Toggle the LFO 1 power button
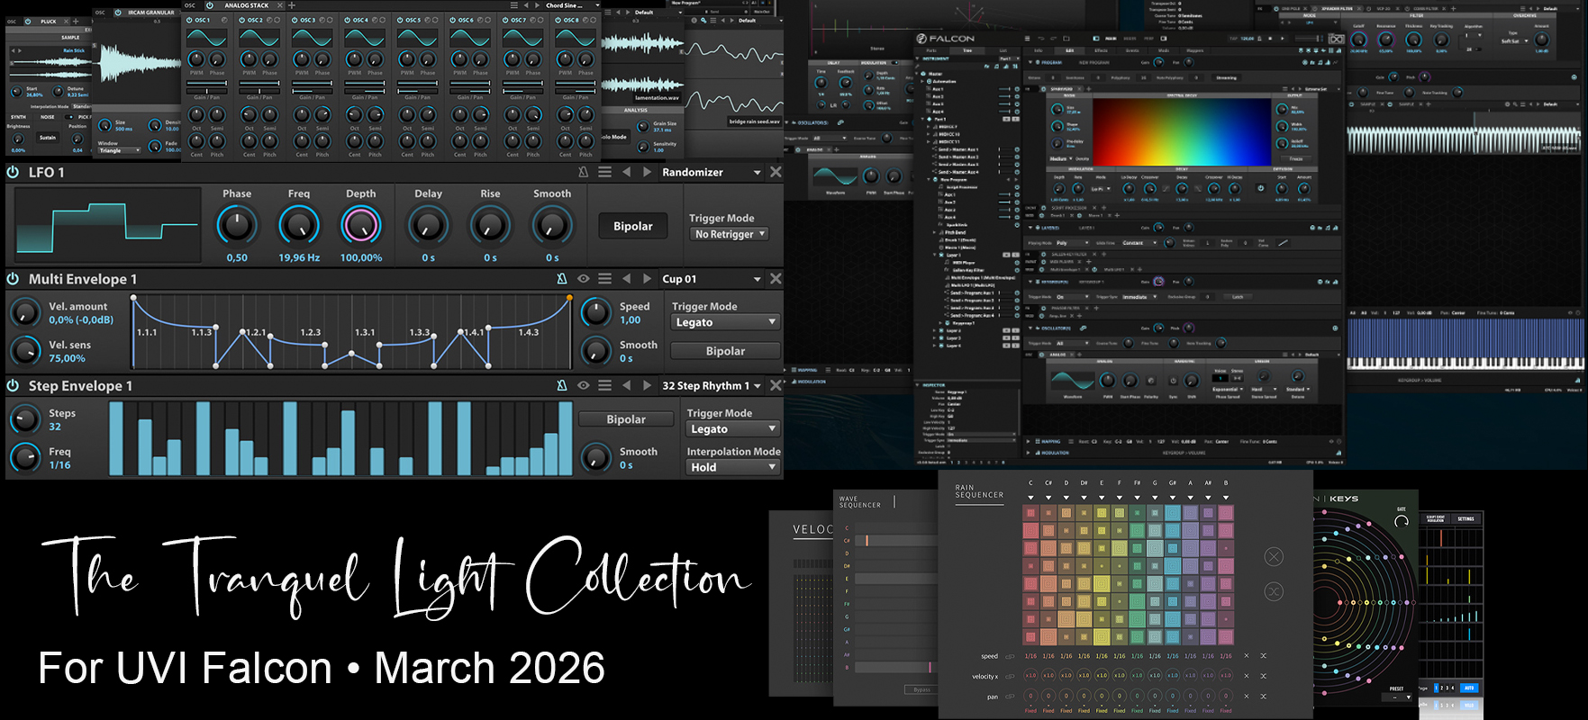This screenshot has height=720, width=1588. [14, 172]
